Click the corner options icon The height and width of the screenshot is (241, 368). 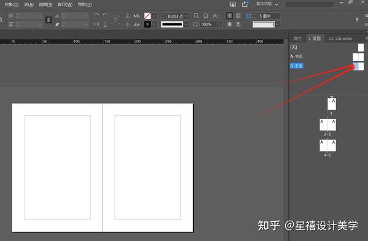pos(248,16)
